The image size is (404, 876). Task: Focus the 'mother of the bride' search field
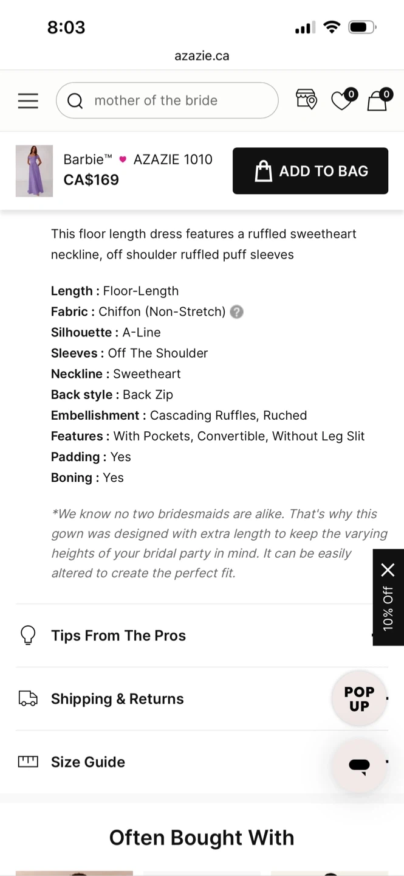(x=176, y=101)
